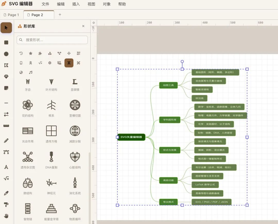Viewport: 278px width, 224px height.
Task: Insert the 花的结构 shape
Action: [x=28, y=108]
